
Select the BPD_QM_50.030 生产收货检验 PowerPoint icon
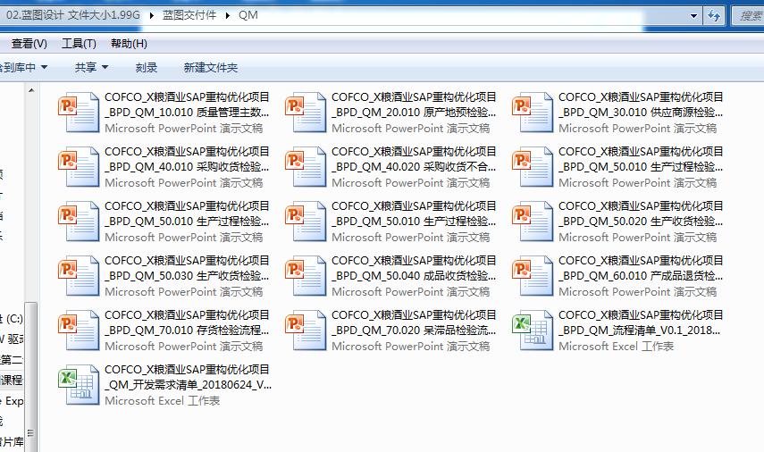79,276
